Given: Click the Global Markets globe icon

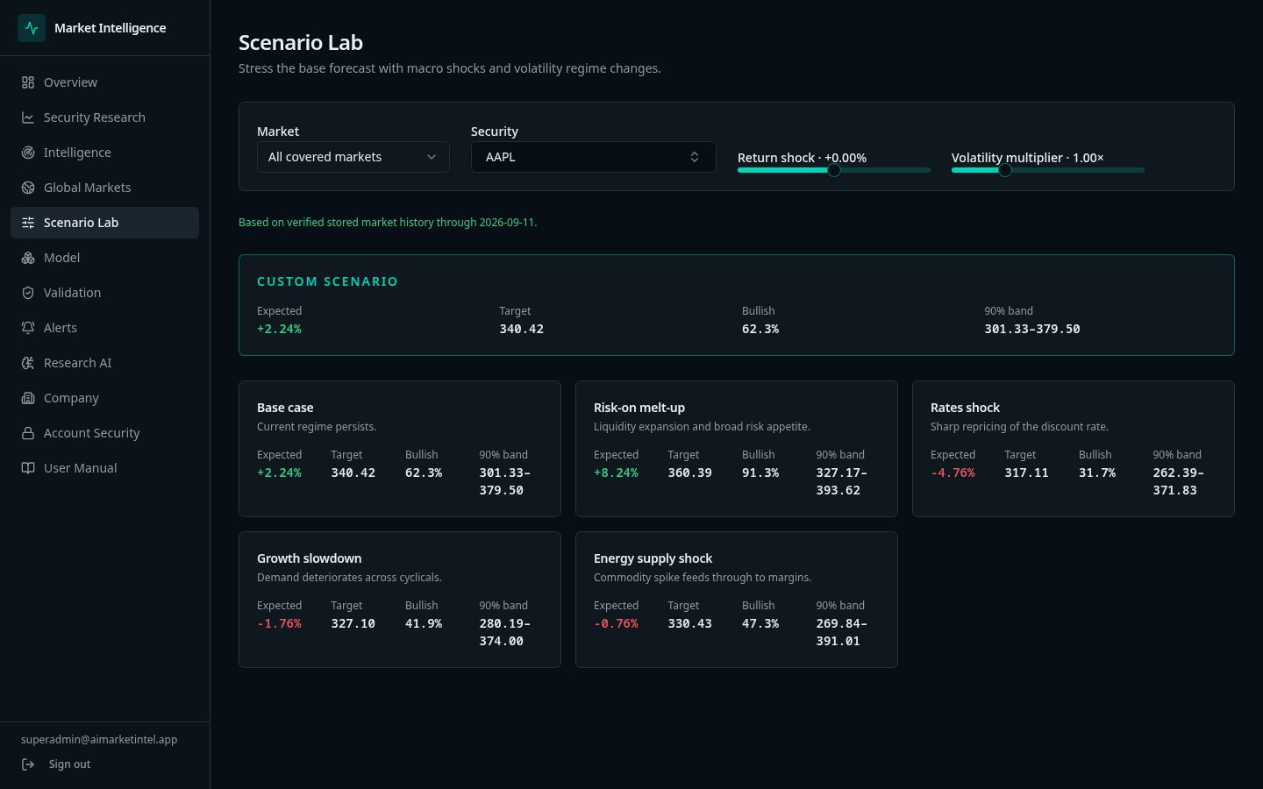Looking at the screenshot, I should 28,188.
